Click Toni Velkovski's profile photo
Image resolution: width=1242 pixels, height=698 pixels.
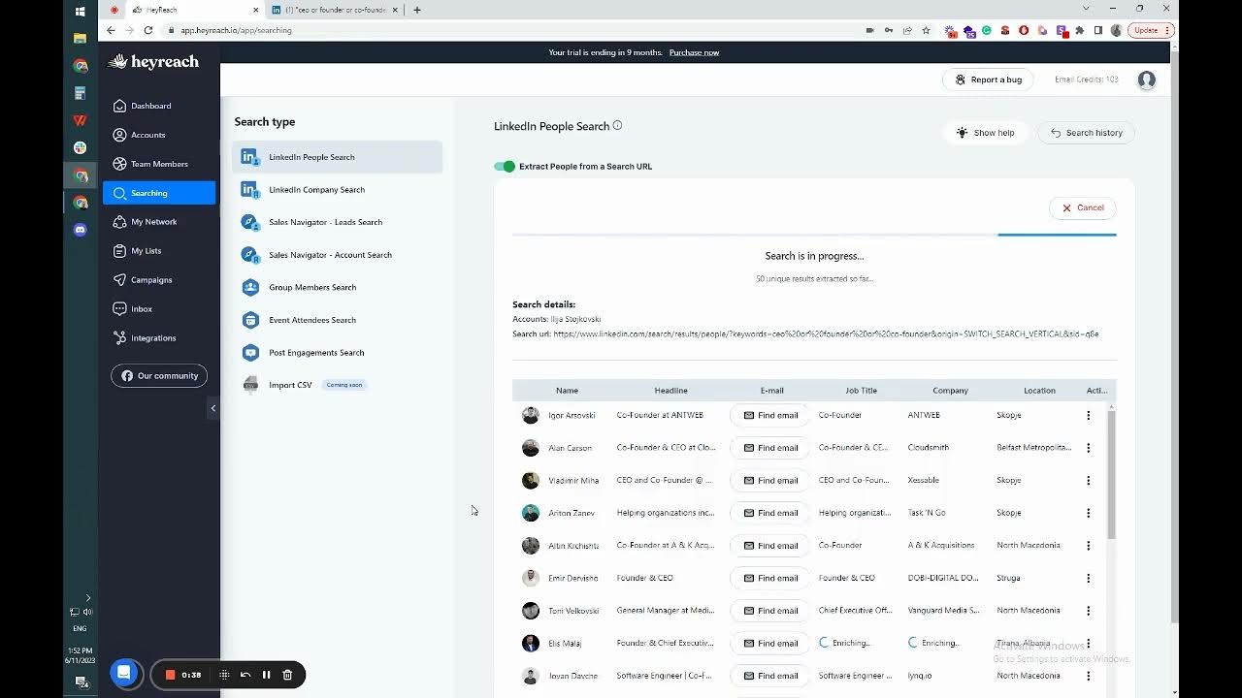(530, 611)
